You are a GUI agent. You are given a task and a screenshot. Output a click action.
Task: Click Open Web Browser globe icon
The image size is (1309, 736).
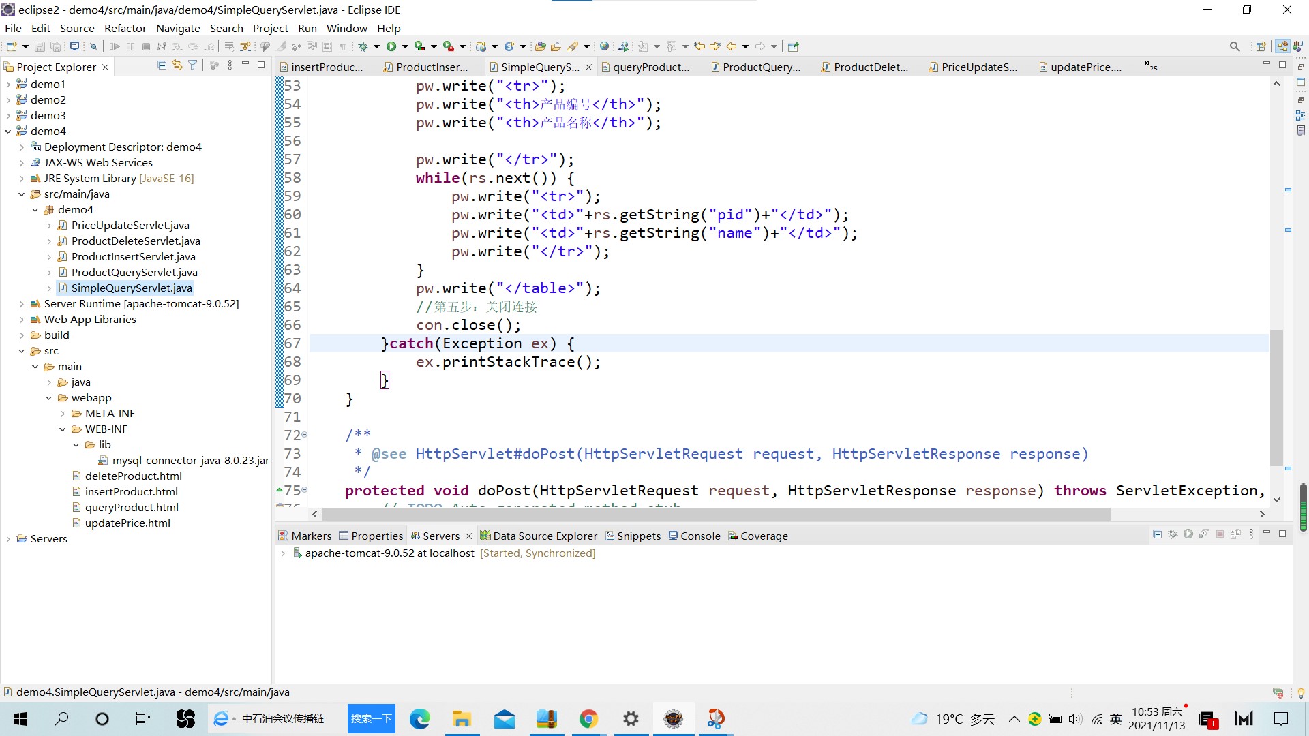[x=604, y=46]
